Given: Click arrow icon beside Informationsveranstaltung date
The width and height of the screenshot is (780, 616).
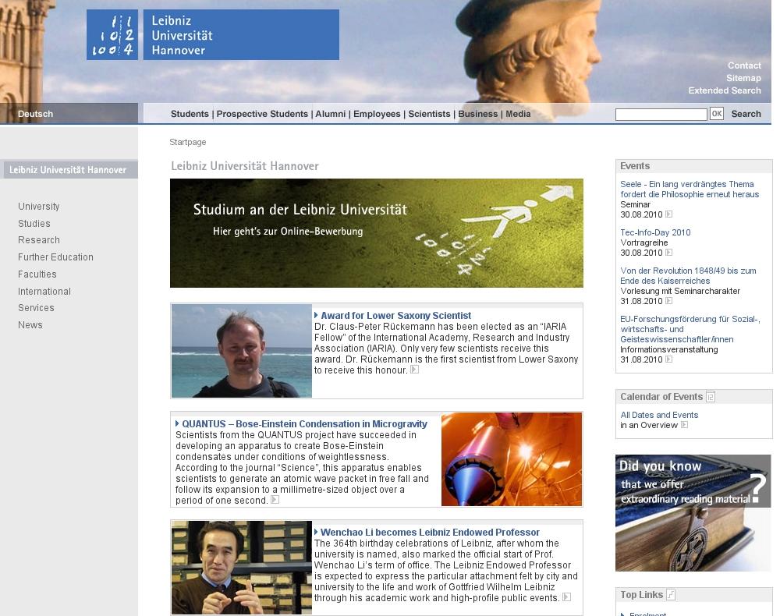Looking at the screenshot, I should 669,359.
